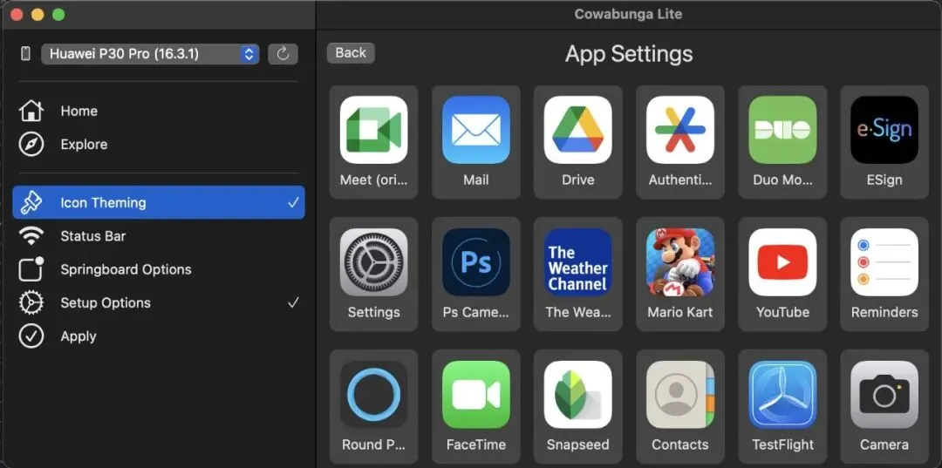Viewport: 942px width, 468px height.
Task: Open the Contacts app icon
Action: (680, 395)
